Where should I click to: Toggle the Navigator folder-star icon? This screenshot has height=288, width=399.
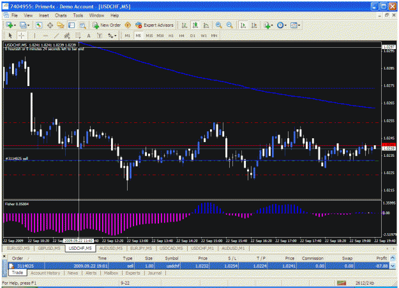point(61,25)
